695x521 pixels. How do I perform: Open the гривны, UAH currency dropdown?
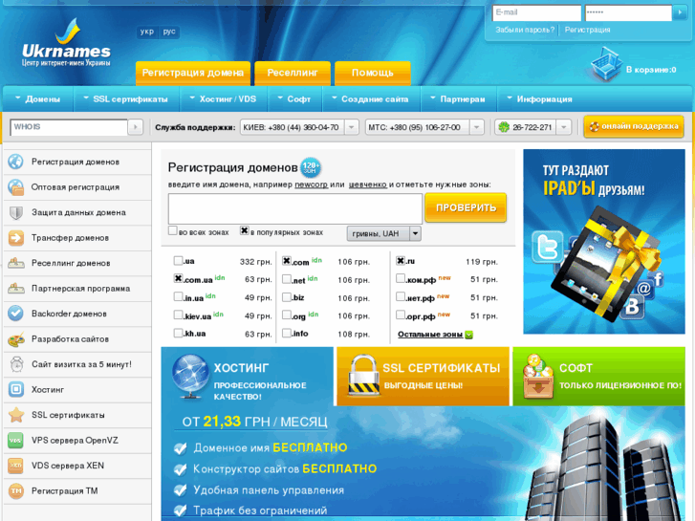[x=384, y=233]
